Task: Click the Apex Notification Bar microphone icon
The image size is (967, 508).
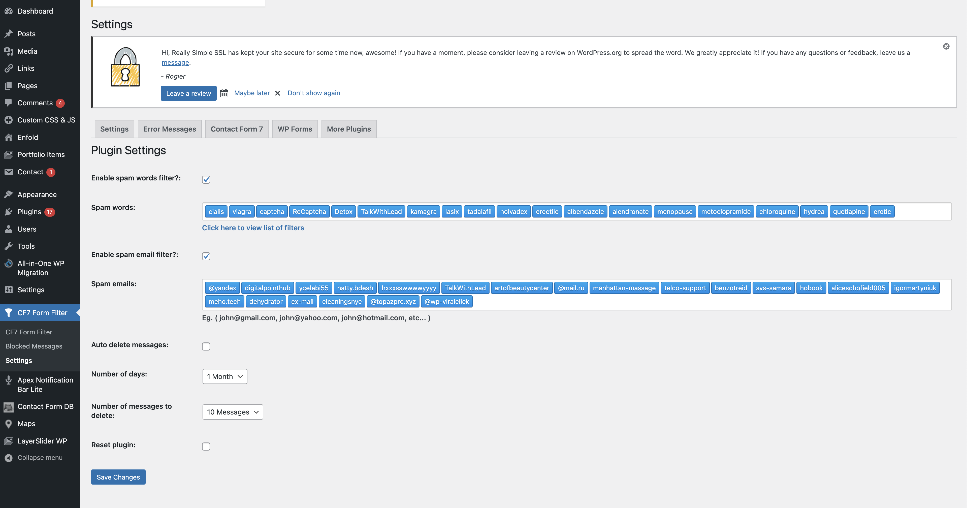Action: [x=9, y=380]
